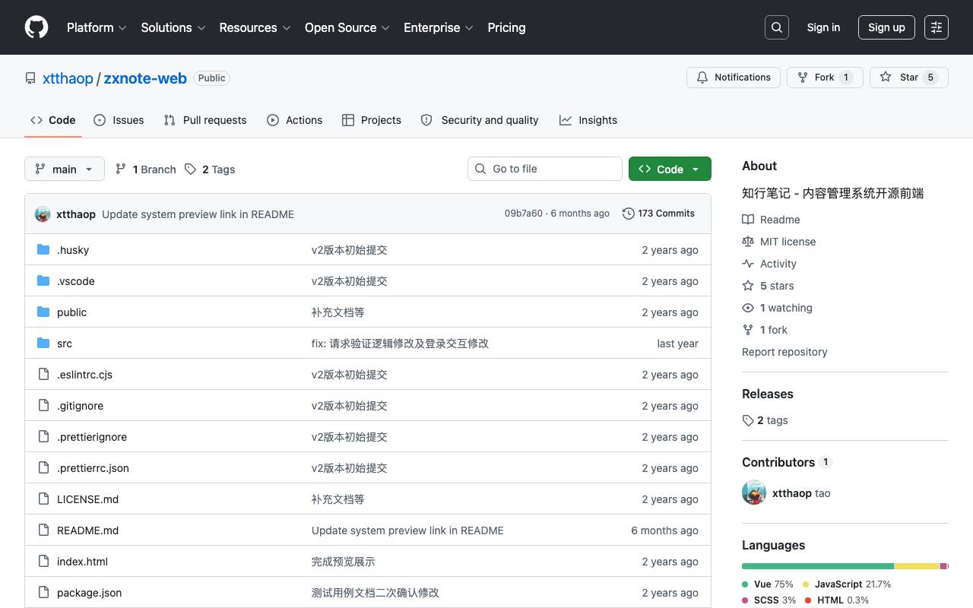Click the folder icon for public
This screenshot has width=973, height=608.
click(x=43, y=312)
